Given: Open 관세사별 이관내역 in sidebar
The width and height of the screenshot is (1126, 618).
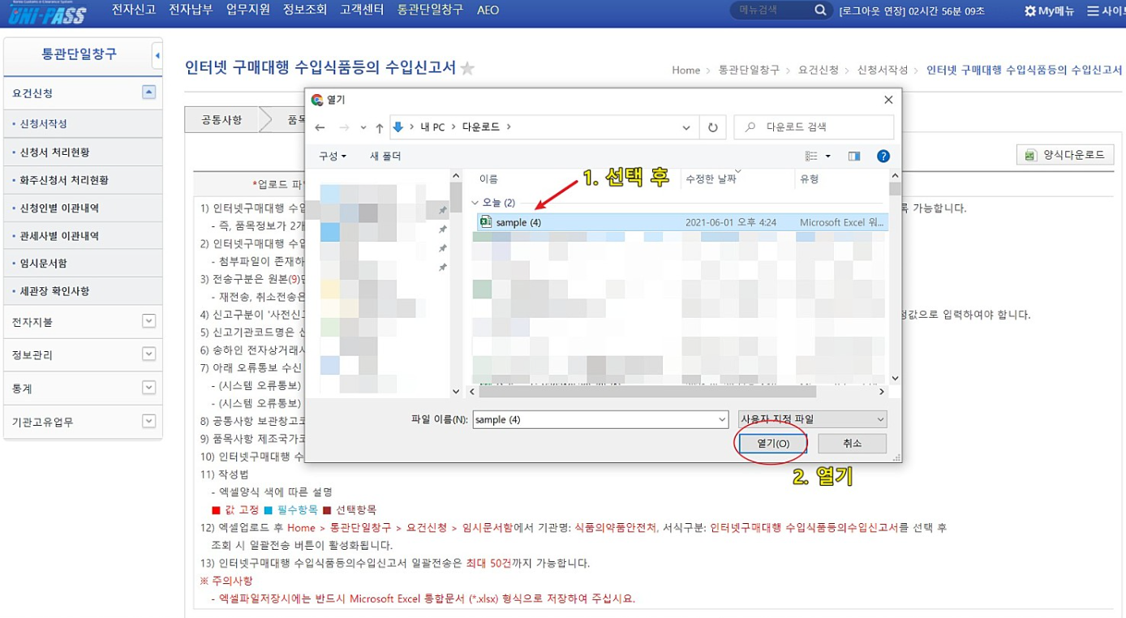Looking at the screenshot, I should coord(59,235).
